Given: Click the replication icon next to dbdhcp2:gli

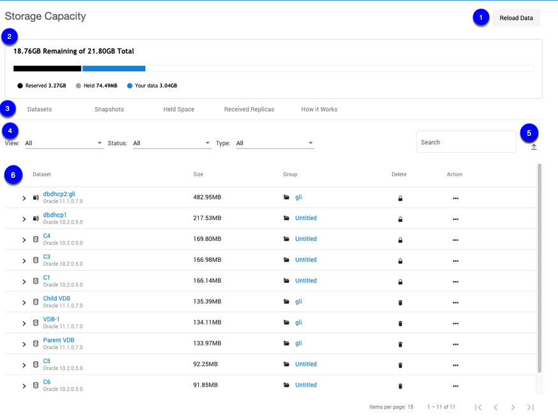Looking at the screenshot, I should [36, 198].
